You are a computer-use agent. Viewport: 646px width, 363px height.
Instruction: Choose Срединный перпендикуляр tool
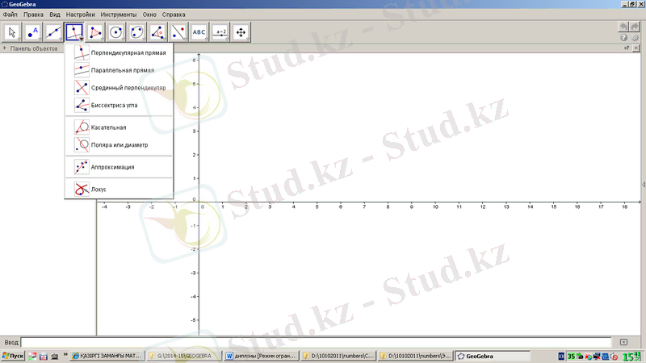pos(119,88)
